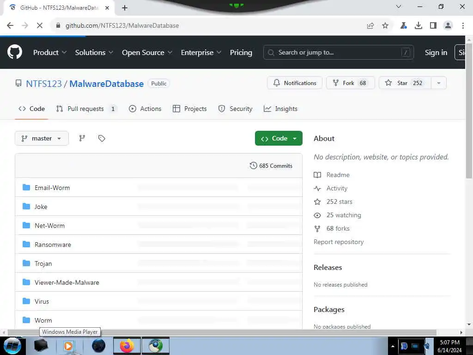Open the Star lists dropdown arrow
Image resolution: width=473 pixels, height=355 pixels.
click(439, 83)
